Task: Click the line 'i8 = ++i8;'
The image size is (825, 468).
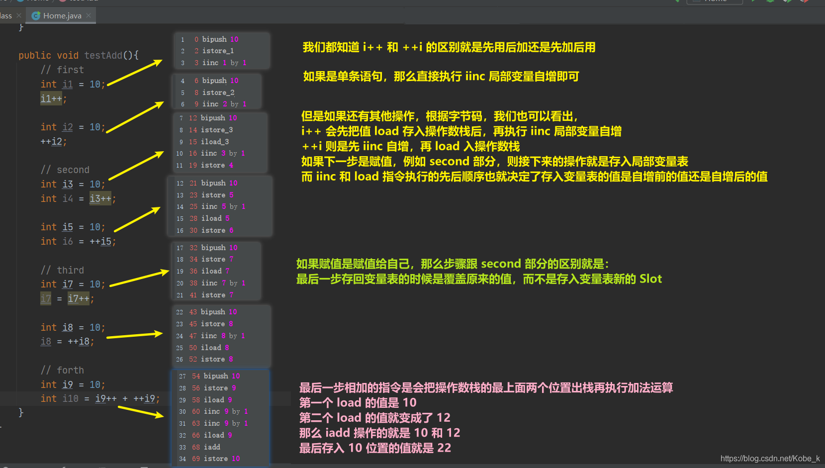Action: pos(68,341)
